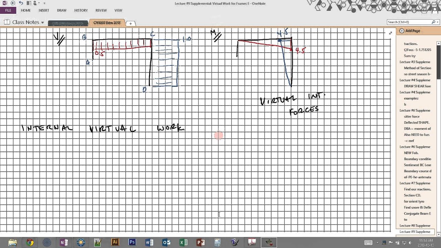Open the touch keyboard in system tray
Viewport: 441px width, 248px height.
[x=368, y=242]
